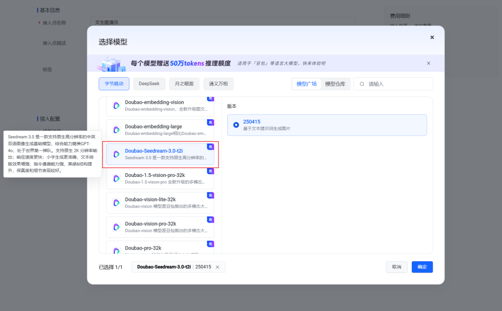Click the Doubao-embedding-large model icon
The image size is (502, 311).
[x=117, y=130]
